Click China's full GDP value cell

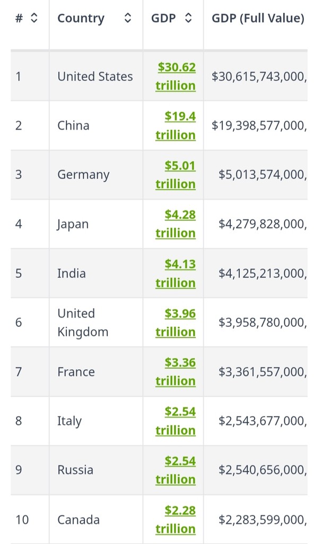click(x=259, y=126)
